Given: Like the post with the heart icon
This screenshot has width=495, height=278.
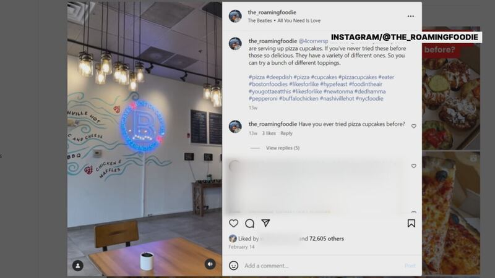Looking at the screenshot, I should pyautogui.click(x=234, y=223).
